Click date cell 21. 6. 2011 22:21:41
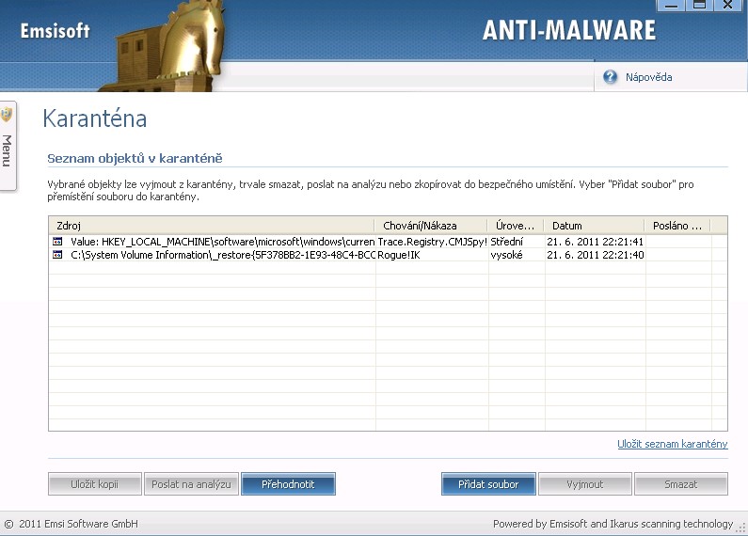Screen dimensions: 748x536 click(596, 242)
